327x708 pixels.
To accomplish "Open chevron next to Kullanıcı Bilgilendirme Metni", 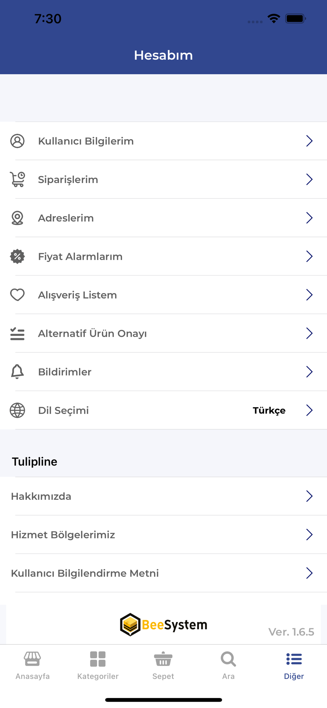I will tap(309, 573).
